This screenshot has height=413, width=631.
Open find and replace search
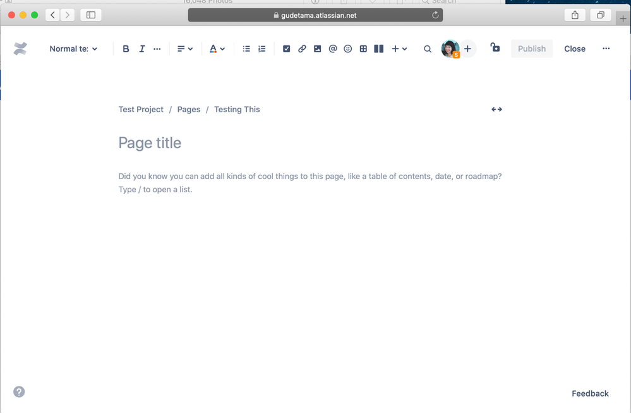click(428, 49)
